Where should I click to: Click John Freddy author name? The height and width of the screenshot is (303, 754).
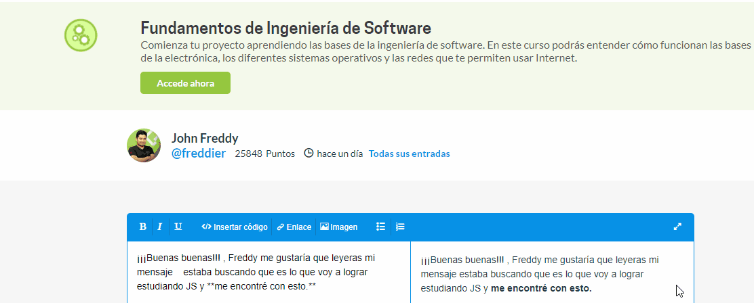click(x=205, y=139)
